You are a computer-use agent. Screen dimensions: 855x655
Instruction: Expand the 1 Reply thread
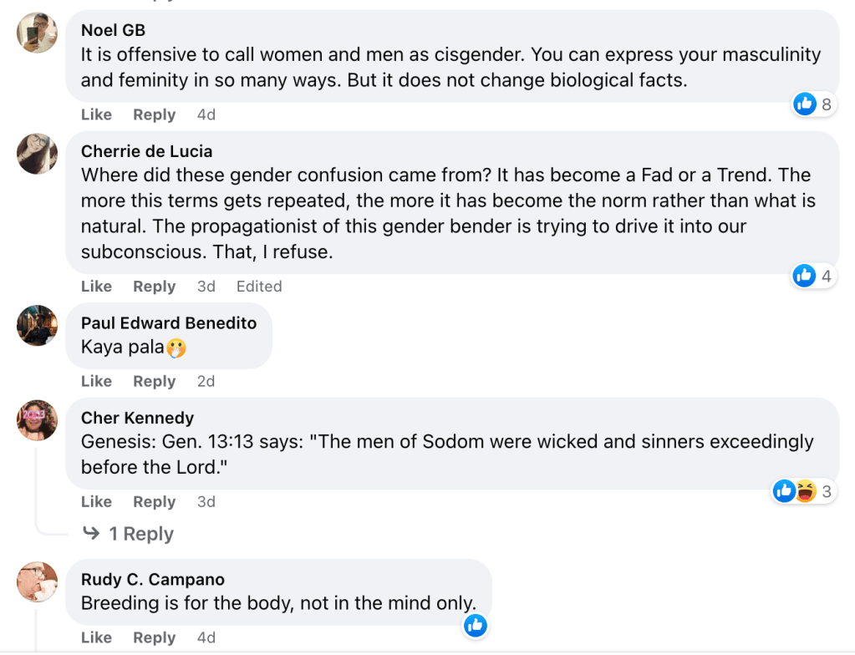(x=141, y=534)
